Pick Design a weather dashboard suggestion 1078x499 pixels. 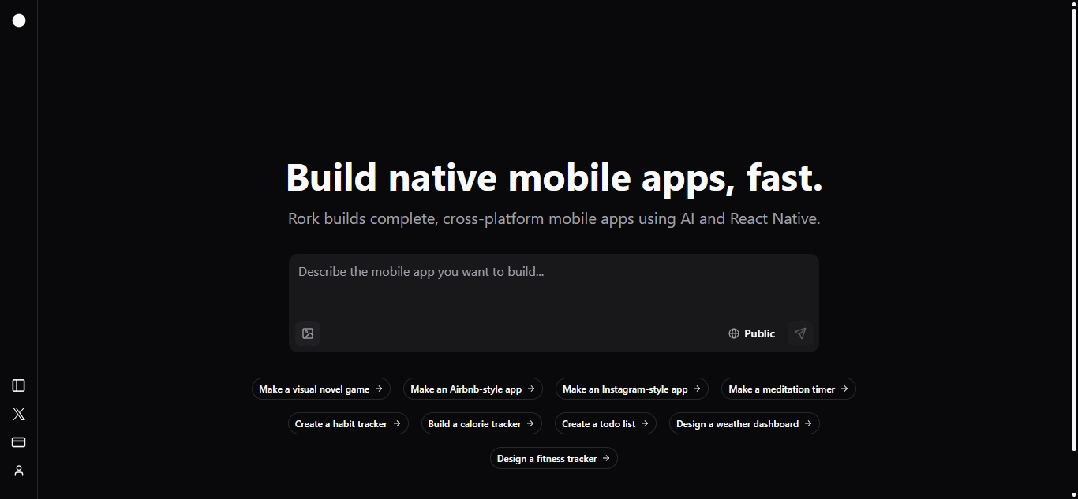(744, 424)
